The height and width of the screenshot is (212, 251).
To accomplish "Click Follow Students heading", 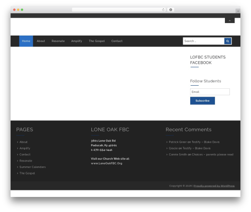I will (205, 81).
